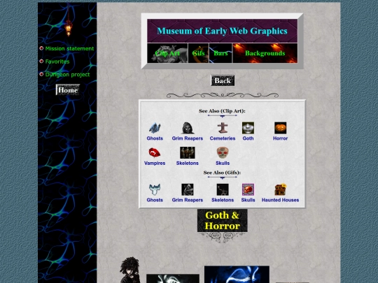Open the Vampires red lips icon
The height and width of the screenshot is (283, 378).
pyautogui.click(x=155, y=152)
